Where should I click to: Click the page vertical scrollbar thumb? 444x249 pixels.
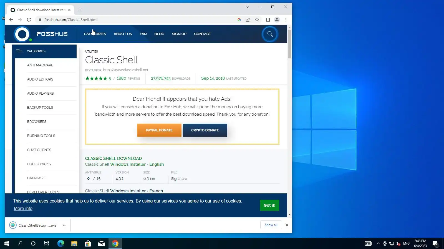pyautogui.click(x=289, y=44)
